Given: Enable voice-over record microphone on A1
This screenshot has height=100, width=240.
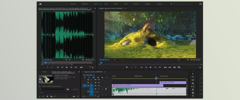Looking at the screenshot, I should click(106, 89).
